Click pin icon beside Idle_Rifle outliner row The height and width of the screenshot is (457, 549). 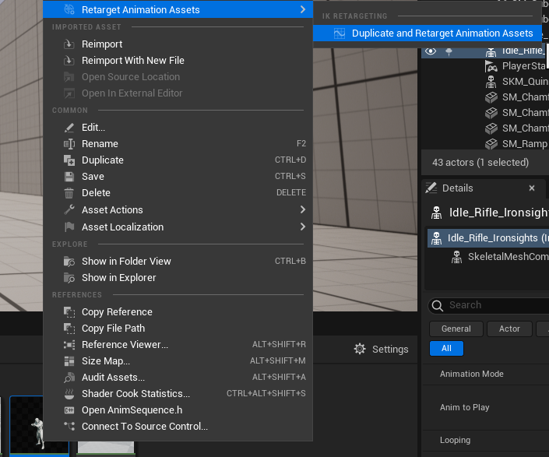(x=449, y=52)
